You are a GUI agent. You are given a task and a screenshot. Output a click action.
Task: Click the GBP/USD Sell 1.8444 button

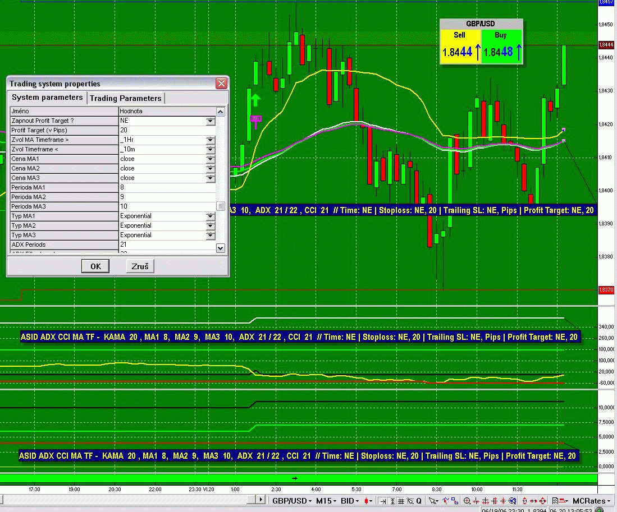click(x=460, y=47)
